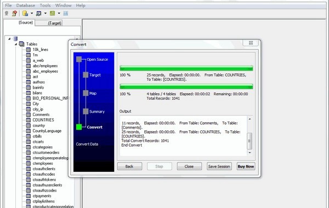Open the Database menu
This screenshot has width=329, height=208.
tap(26, 5)
